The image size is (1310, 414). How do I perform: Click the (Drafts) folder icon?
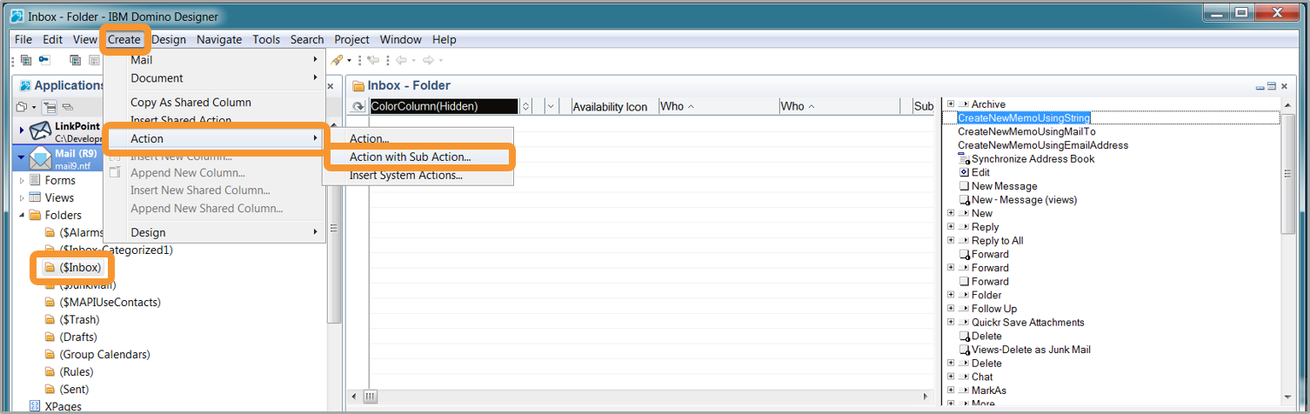pyautogui.click(x=50, y=337)
